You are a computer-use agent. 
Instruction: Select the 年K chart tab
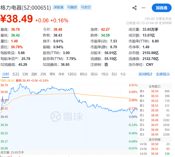click(61, 74)
